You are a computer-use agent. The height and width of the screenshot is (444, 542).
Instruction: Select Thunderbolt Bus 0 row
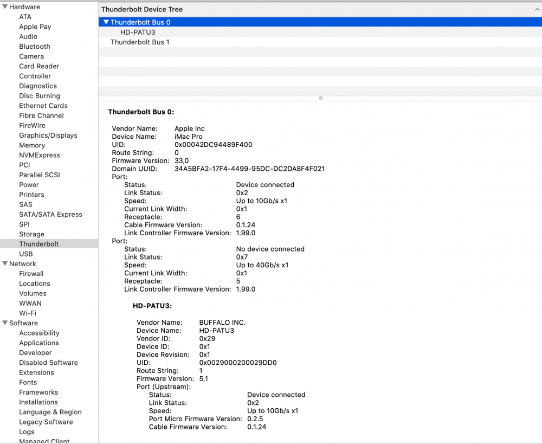pos(320,22)
